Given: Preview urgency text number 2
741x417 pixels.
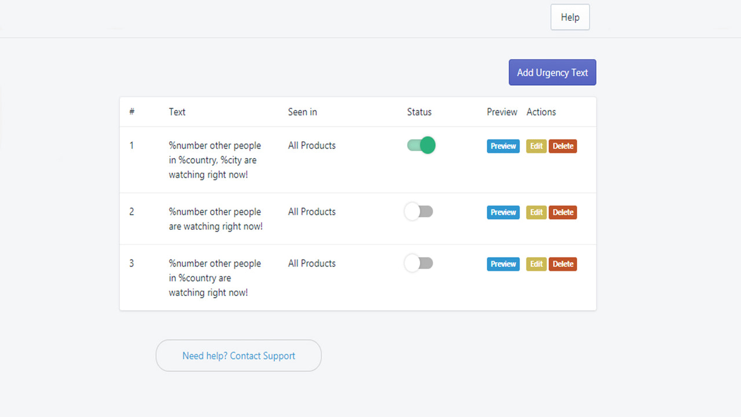Looking at the screenshot, I should tap(503, 213).
